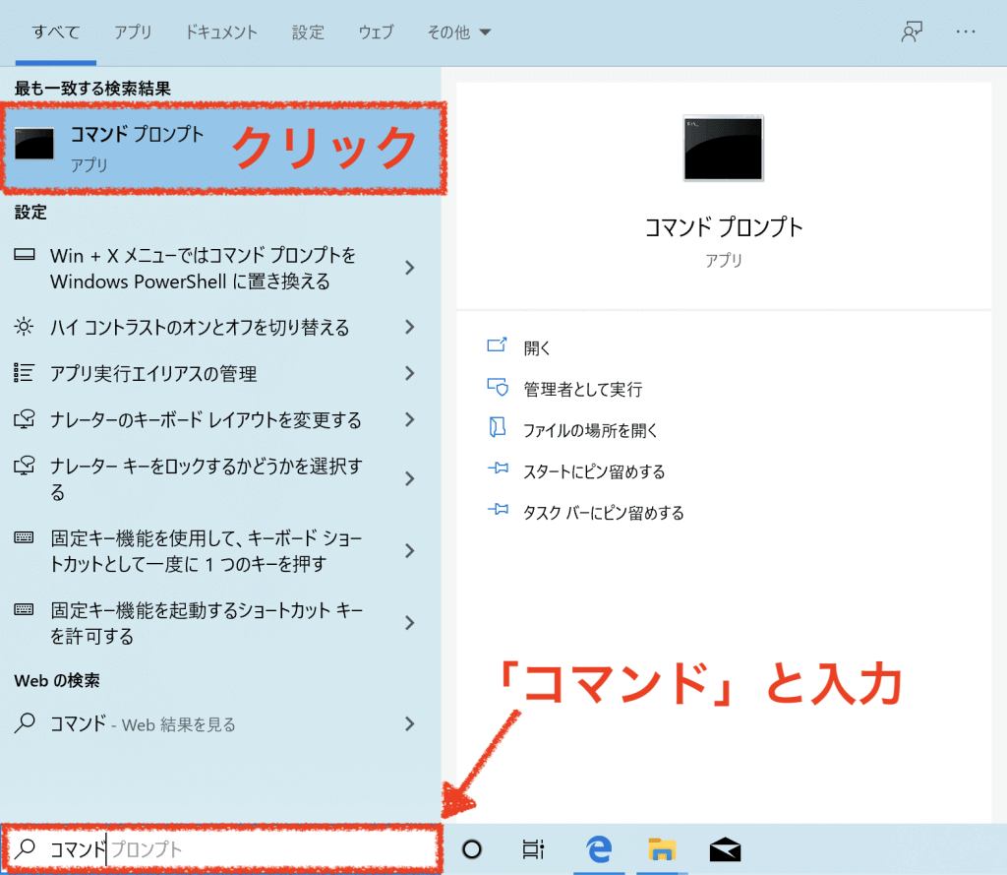Open File Explorer from taskbar
The image size is (1007, 875).
(662, 849)
